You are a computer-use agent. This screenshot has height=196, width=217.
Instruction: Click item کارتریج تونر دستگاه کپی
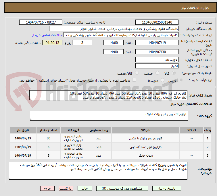[146, 147]
